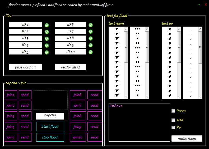Click send next to join3

coord(25,116)
